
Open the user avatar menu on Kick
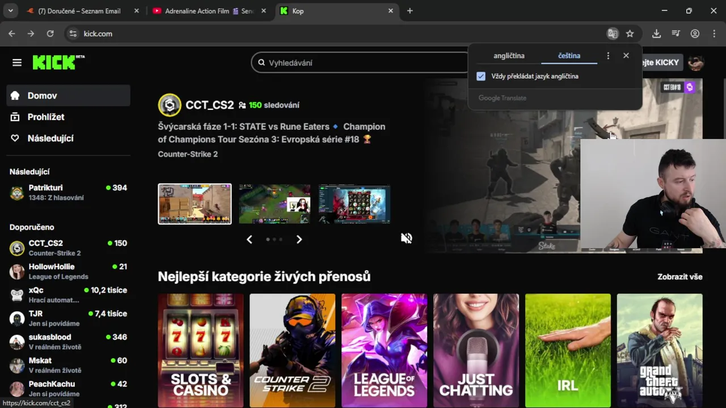[696, 62]
